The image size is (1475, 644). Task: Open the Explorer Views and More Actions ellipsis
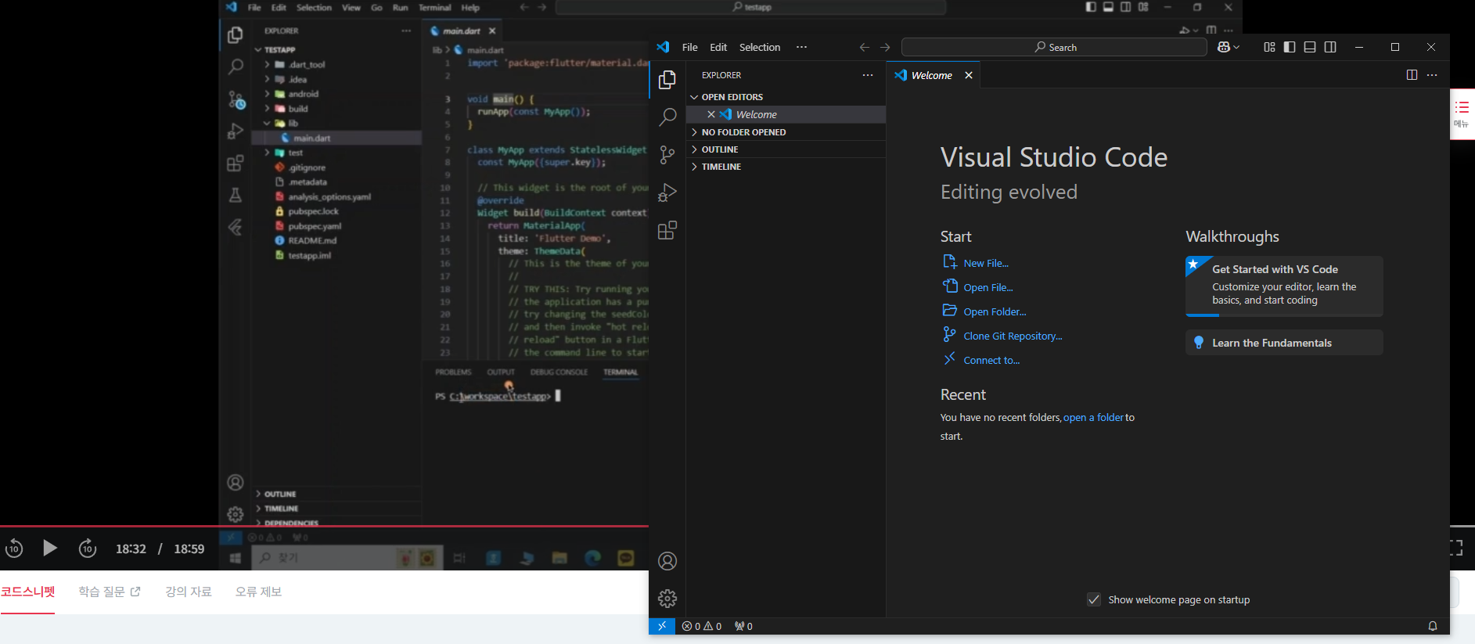click(868, 75)
